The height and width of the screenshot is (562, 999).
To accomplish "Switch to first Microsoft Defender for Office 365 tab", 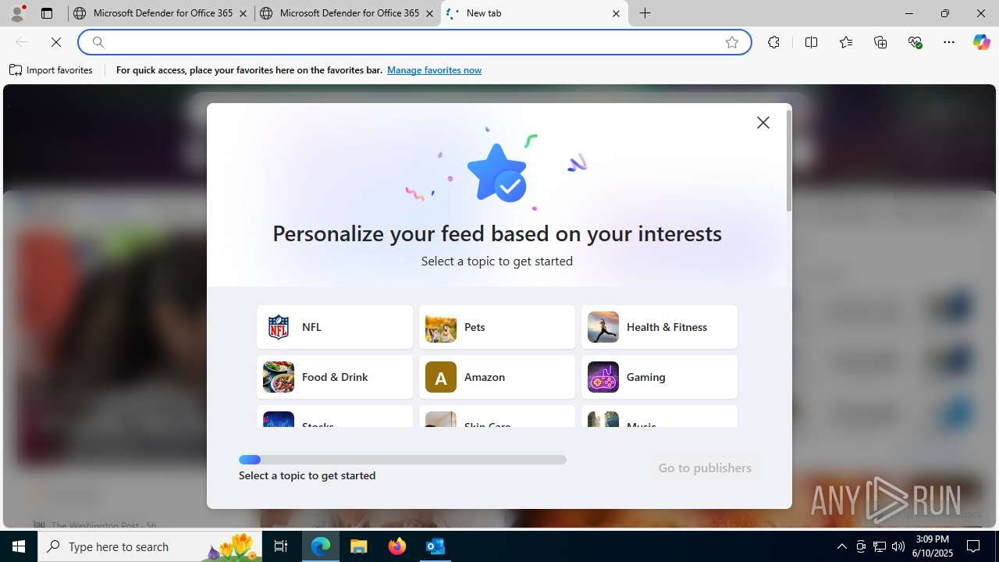I will (161, 13).
